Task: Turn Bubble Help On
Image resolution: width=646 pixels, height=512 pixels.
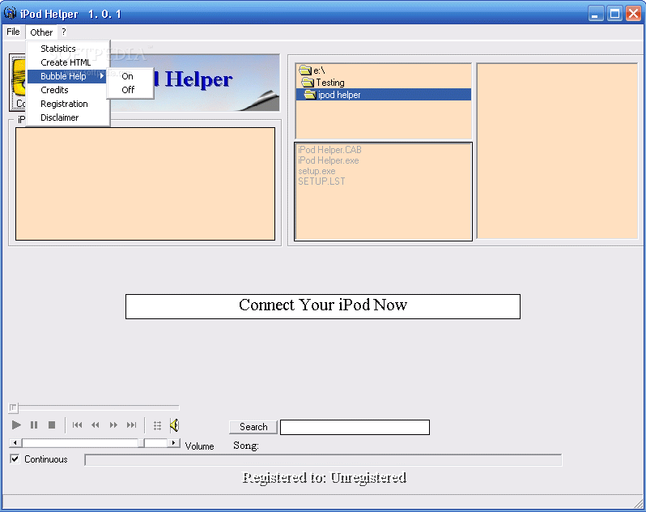Action: [130, 76]
